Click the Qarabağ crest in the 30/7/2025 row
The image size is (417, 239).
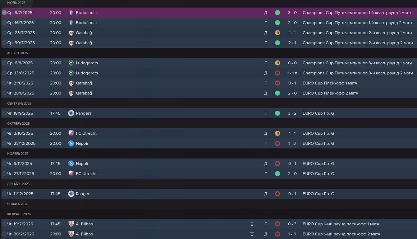(71, 43)
